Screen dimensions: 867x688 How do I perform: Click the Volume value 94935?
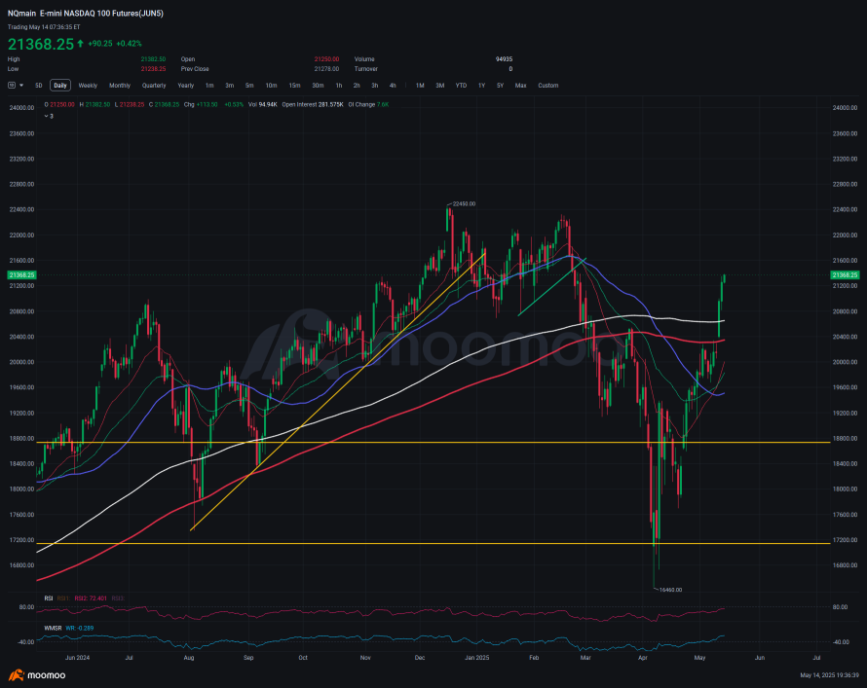[x=505, y=59]
